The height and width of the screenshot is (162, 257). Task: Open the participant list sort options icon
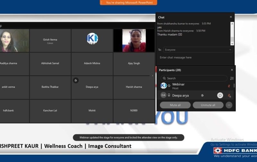[232, 78]
